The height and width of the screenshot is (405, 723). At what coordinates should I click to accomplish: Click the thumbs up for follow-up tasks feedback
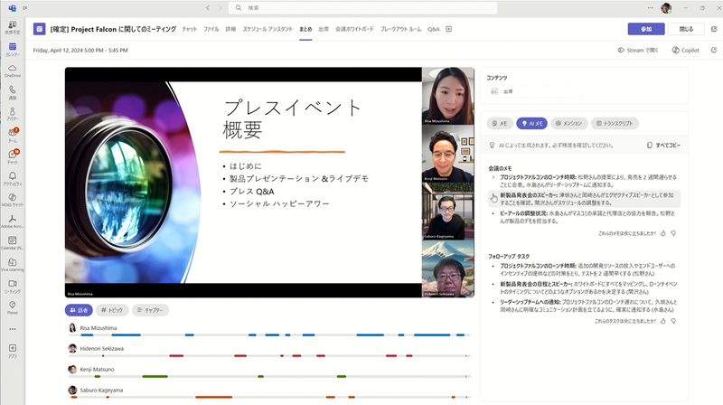663,321
